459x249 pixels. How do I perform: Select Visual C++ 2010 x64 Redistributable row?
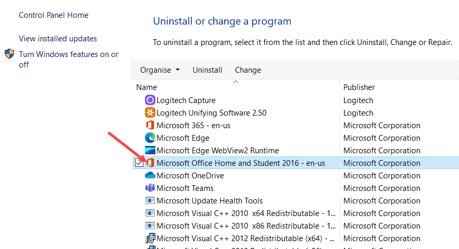pyautogui.click(x=296, y=213)
